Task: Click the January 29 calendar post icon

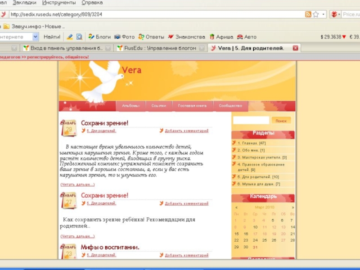Action: point(68,127)
